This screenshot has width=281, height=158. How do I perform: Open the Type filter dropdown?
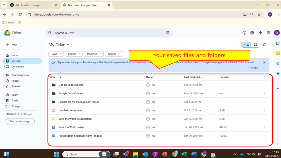pos(56,54)
